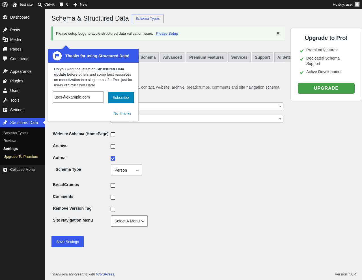Click the Howdy, user account text

pos(343,5)
